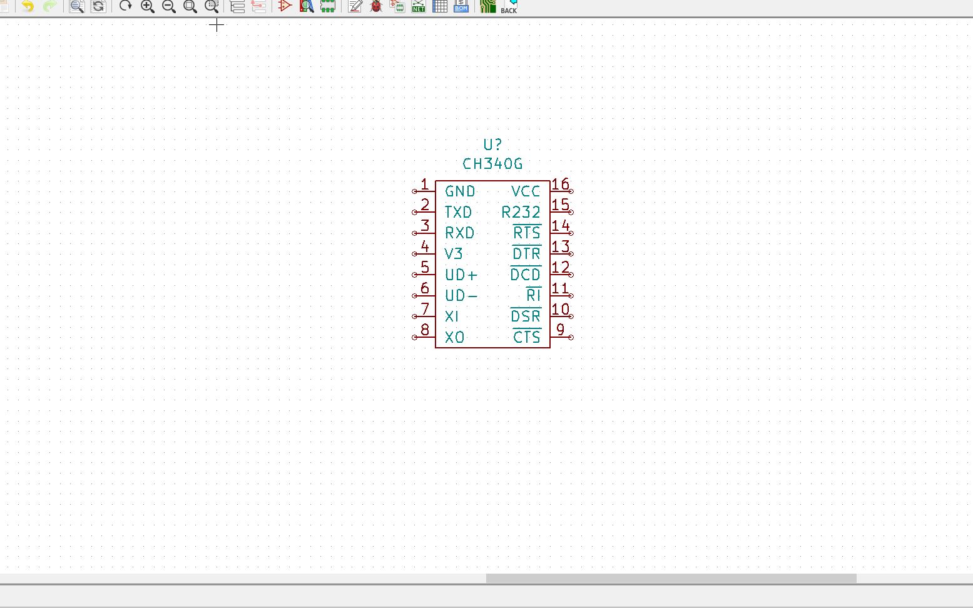This screenshot has width=973, height=608.
Task: Click pin number 1
Action: point(425,184)
